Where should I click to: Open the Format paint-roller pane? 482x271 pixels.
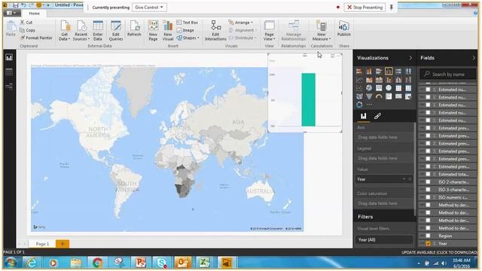tap(377, 116)
